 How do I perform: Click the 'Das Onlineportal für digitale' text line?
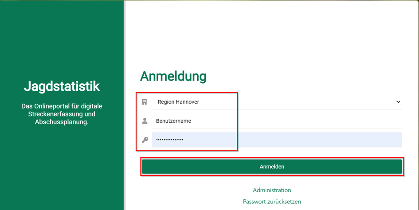[62, 106]
